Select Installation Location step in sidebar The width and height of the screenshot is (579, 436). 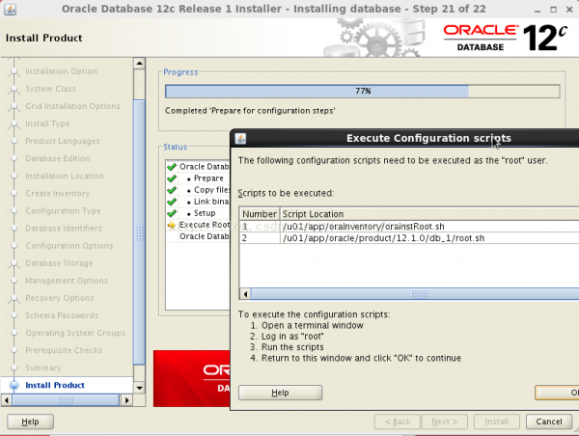[65, 176]
